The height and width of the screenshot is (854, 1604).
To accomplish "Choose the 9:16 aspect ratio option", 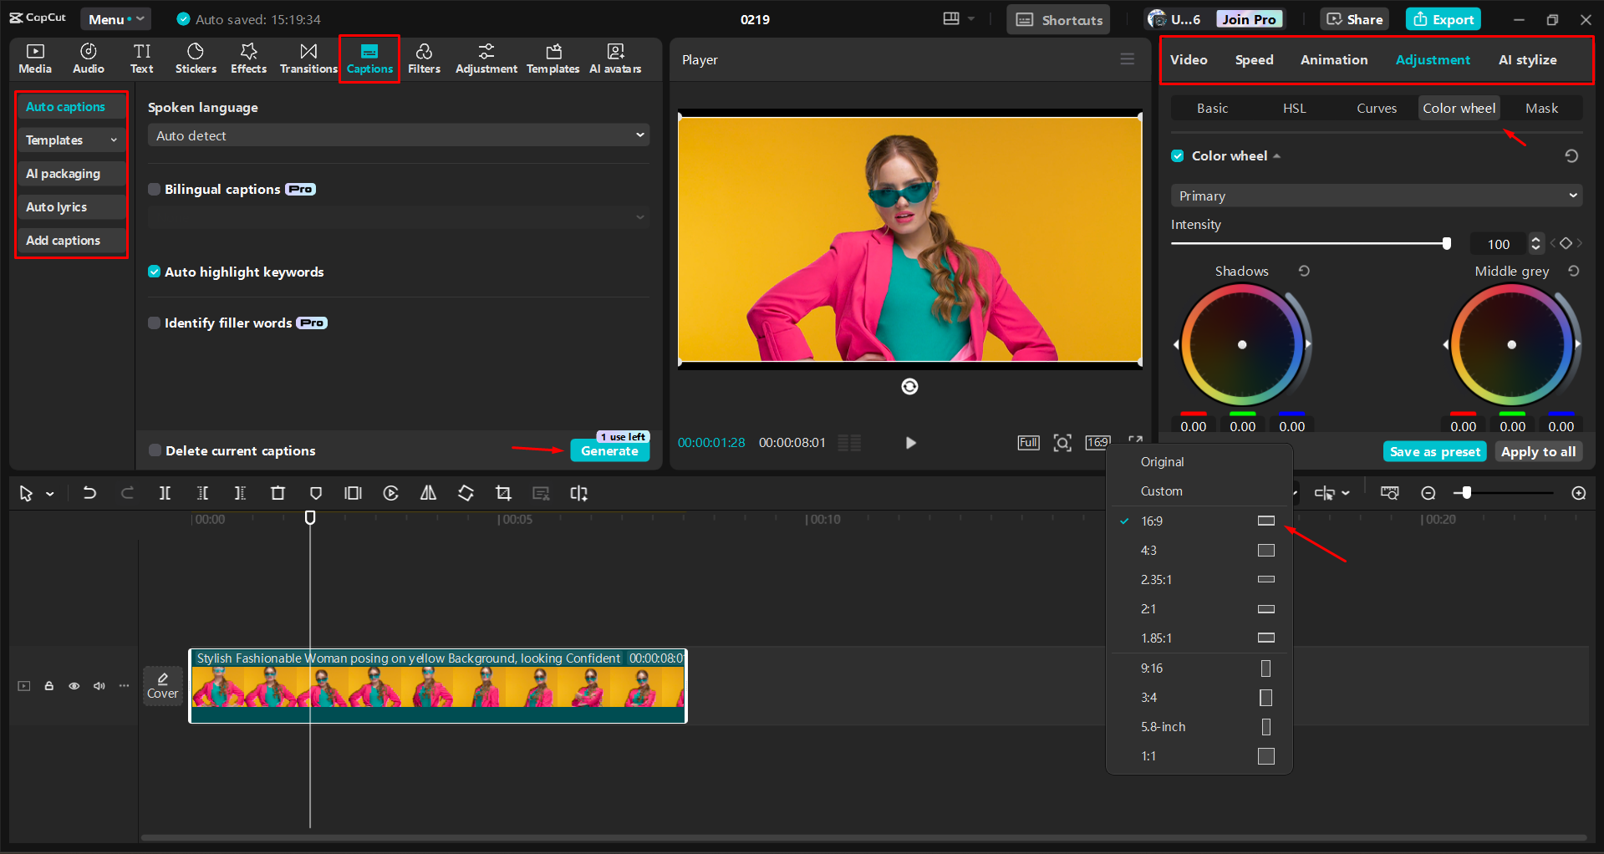I will (1152, 668).
